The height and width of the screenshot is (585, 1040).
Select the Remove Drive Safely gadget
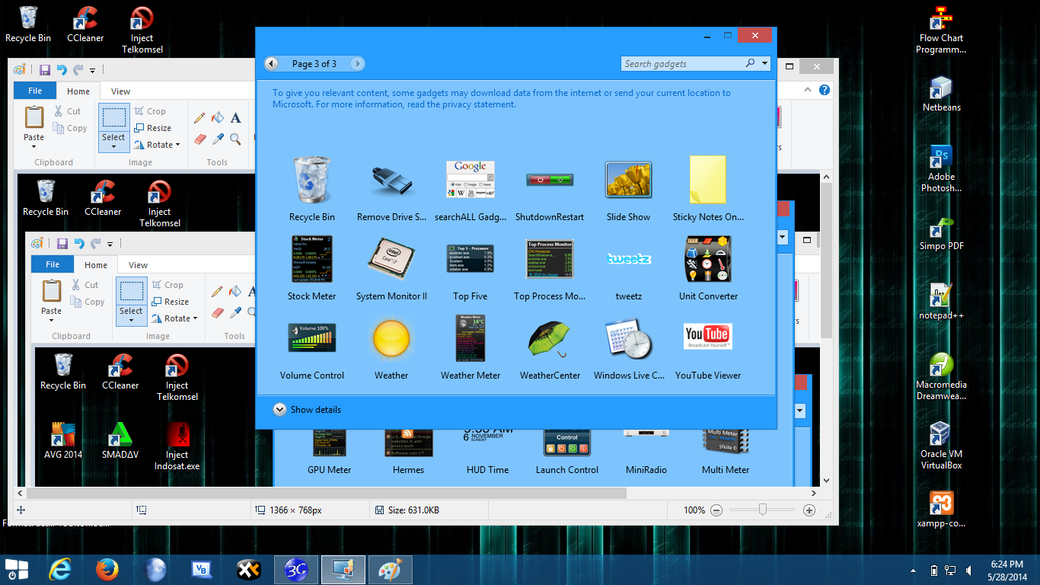391,181
